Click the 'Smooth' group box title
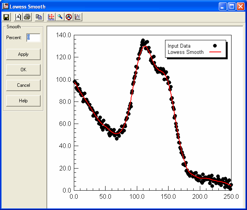 click(x=14, y=27)
